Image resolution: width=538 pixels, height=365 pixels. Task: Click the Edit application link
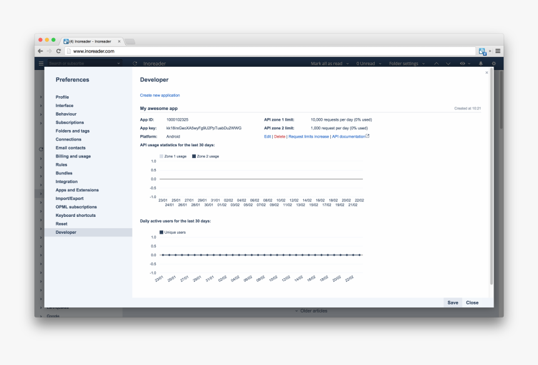[267, 136]
